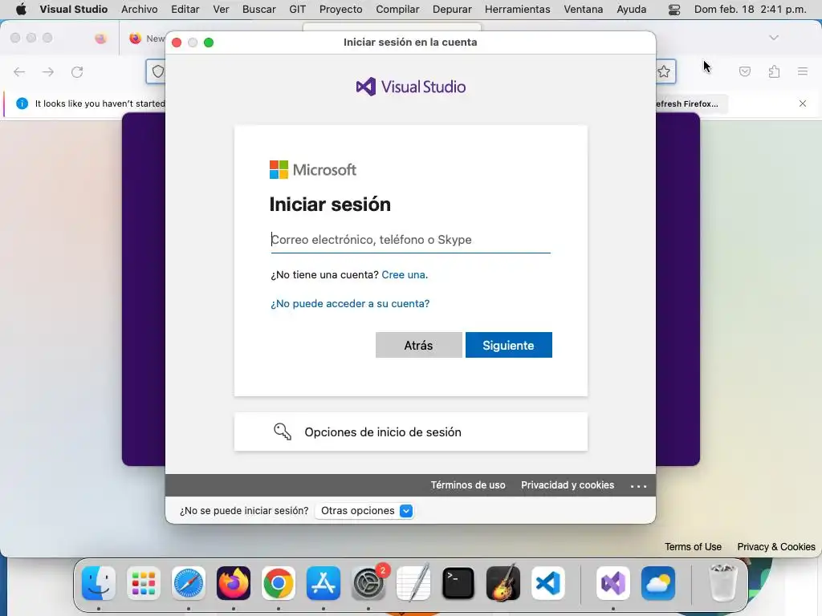The height and width of the screenshot is (616, 822).
Task: Open the Ventana menu
Action: pos(584,9)
